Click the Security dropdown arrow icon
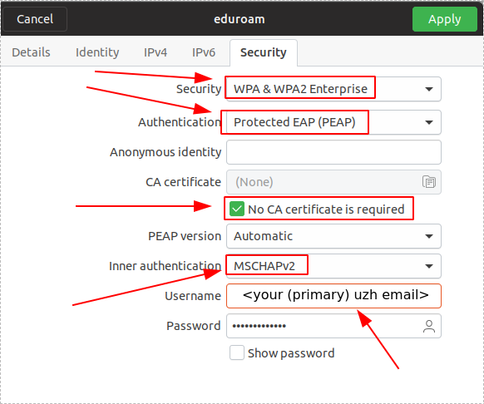 [x=429, y=89]
